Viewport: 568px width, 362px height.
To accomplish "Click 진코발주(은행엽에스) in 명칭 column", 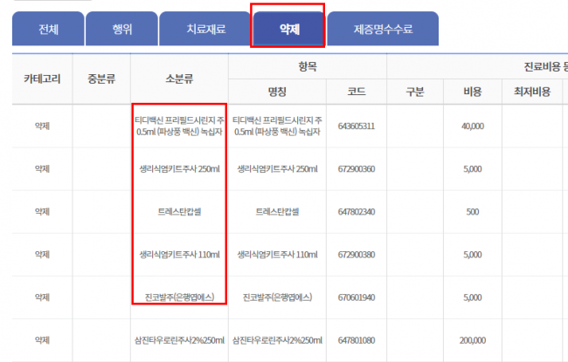I will (x=277, y=297).
